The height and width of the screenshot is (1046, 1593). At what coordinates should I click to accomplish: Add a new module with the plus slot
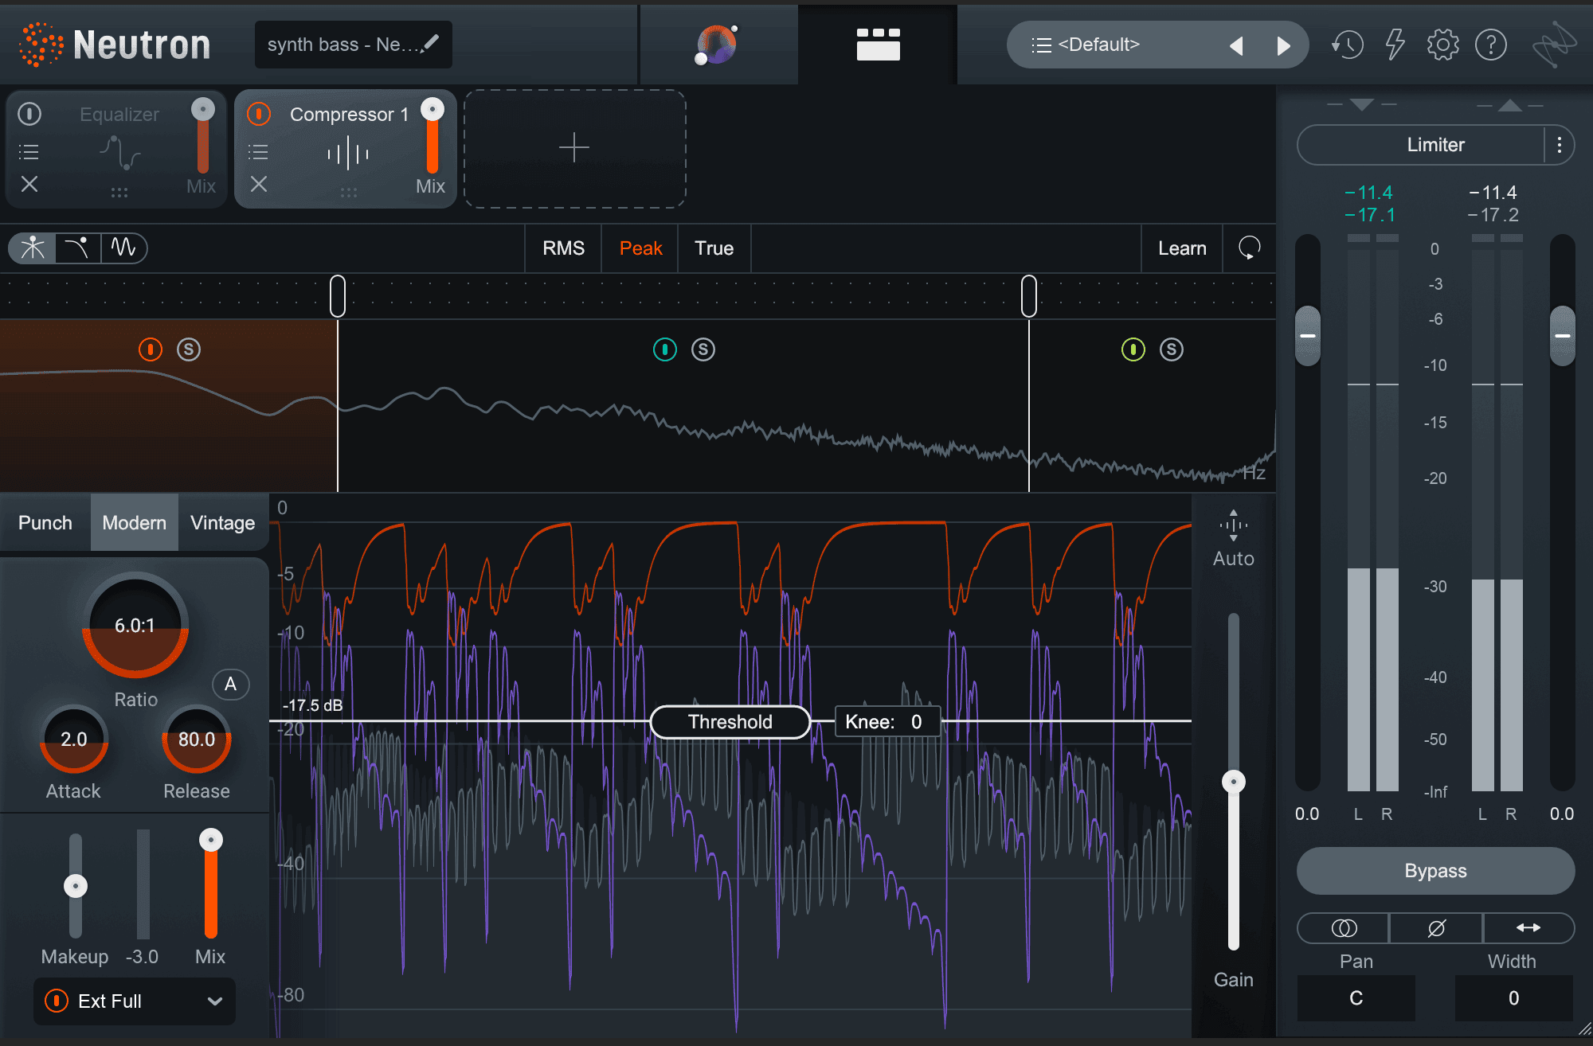(574, 148)
